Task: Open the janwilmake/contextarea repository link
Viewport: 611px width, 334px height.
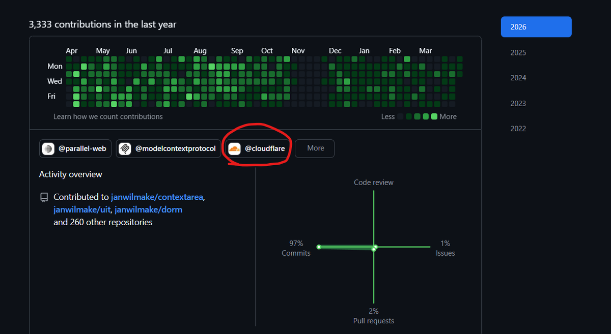Action: point(158,197)
